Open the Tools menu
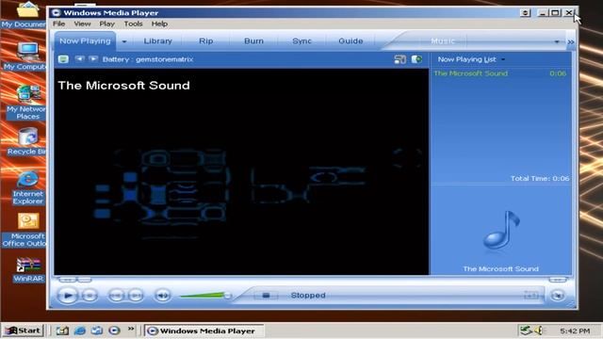 coord(133,24)
